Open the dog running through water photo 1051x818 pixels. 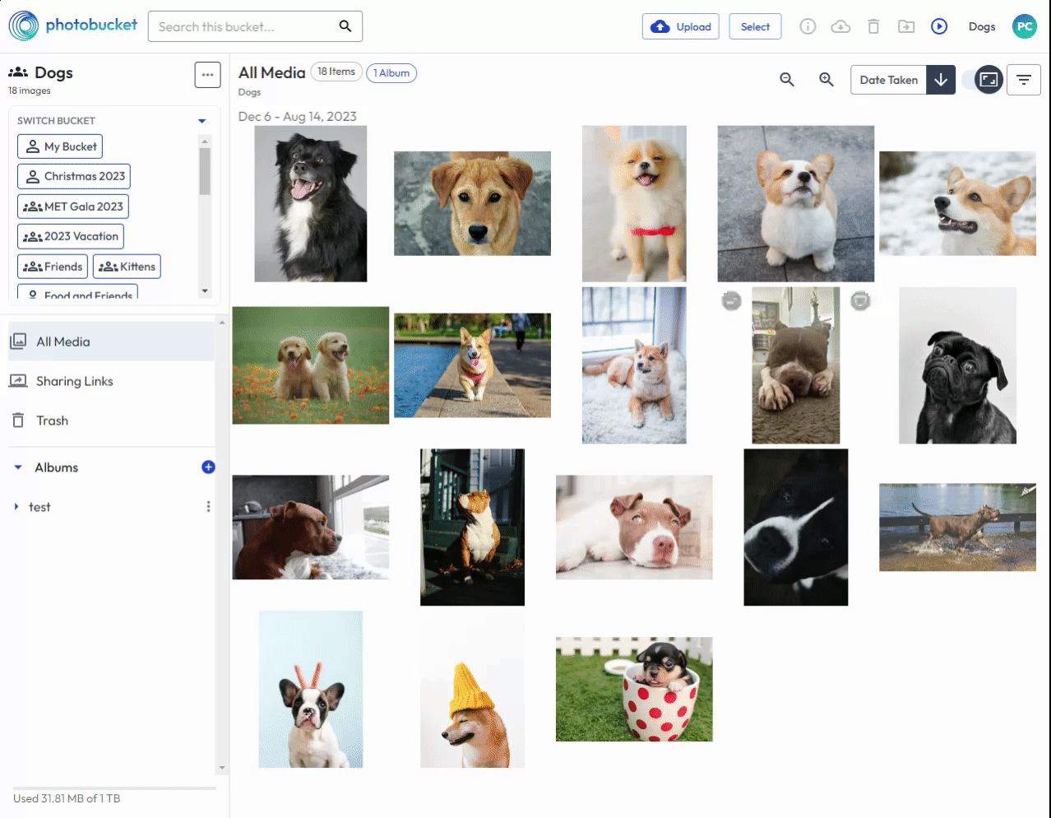coord(957,528)
